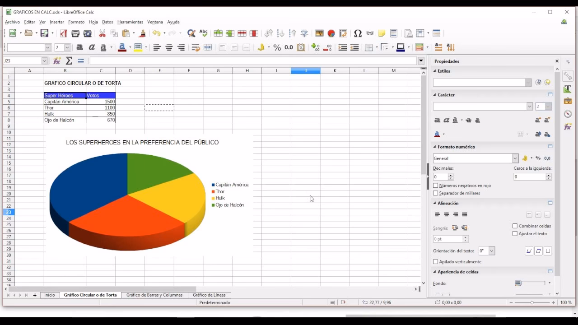The image size is (578, 325).
Task: Click the Export as PDF icon
Action: click(x=63, y=33)
